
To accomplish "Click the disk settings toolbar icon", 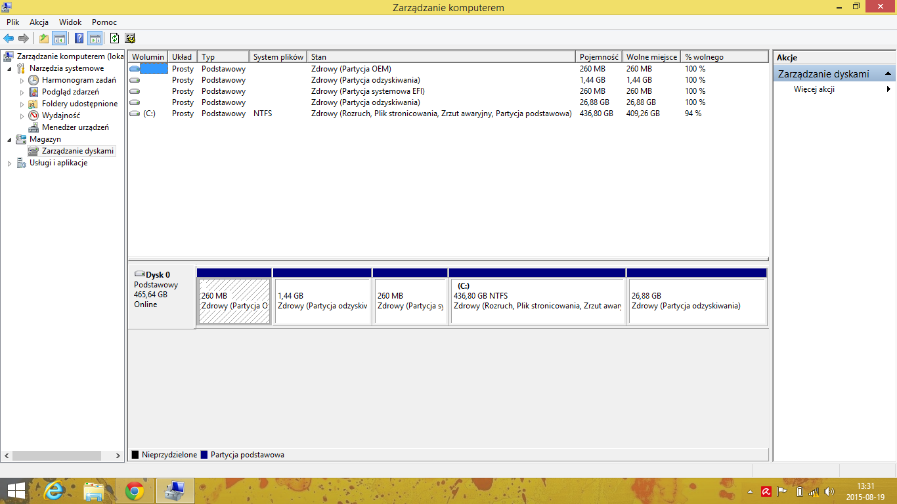I will (130, 38).
